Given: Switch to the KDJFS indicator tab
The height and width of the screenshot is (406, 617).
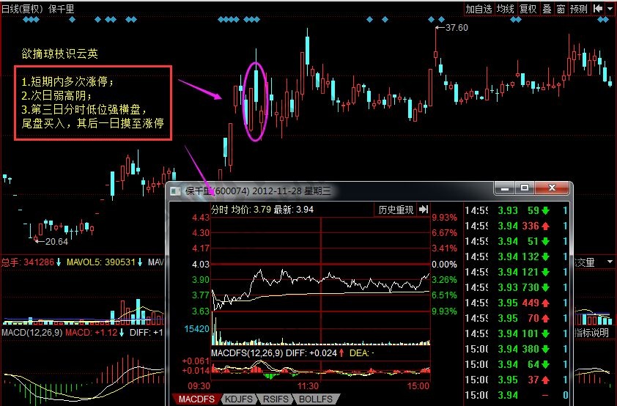Looking at the screenshot, I should click(x=237, y=399).
